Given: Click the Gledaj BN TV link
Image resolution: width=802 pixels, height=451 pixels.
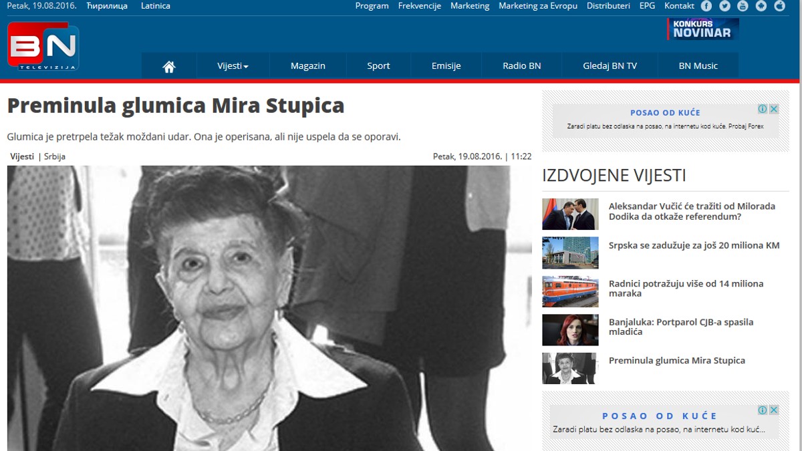Looking at the screenshot, I should click(x=609, y=65).
